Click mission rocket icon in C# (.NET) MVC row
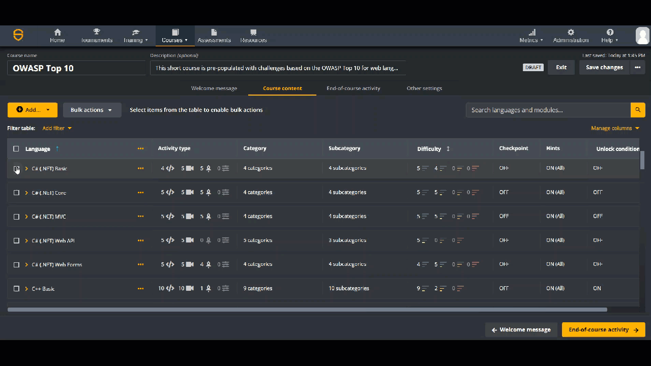The height and width of the screenshot is (366, 651). 209,217
